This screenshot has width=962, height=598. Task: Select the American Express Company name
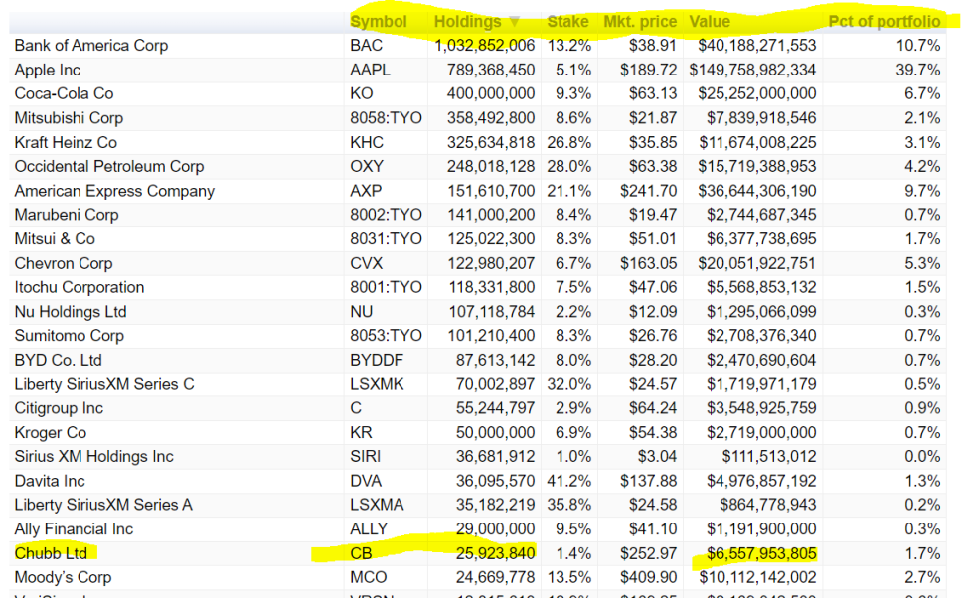point(114,191)
